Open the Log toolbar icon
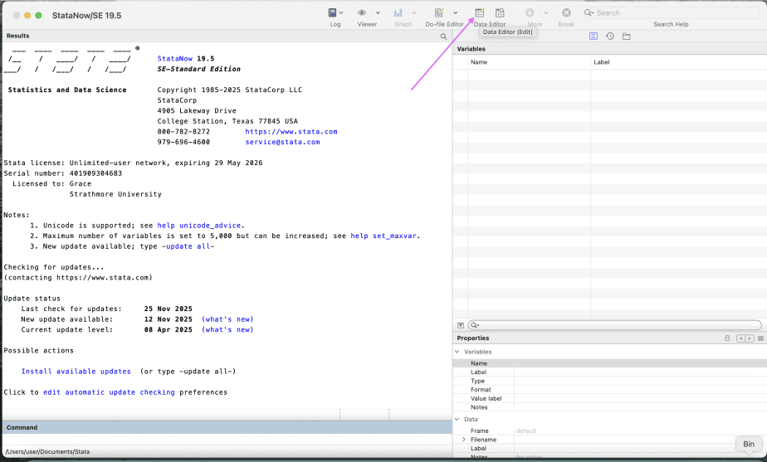767x462 pixels. point(332,12)
